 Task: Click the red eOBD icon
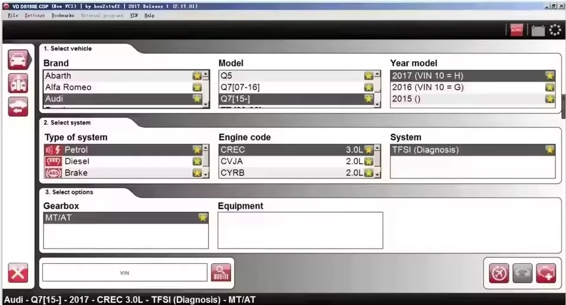tap(516, 30)
